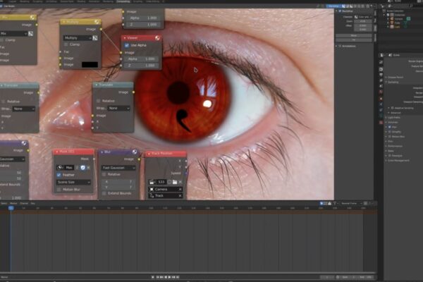Jump to start frame in timeline controls
423x282 pixels.
[x=158, y=277]
